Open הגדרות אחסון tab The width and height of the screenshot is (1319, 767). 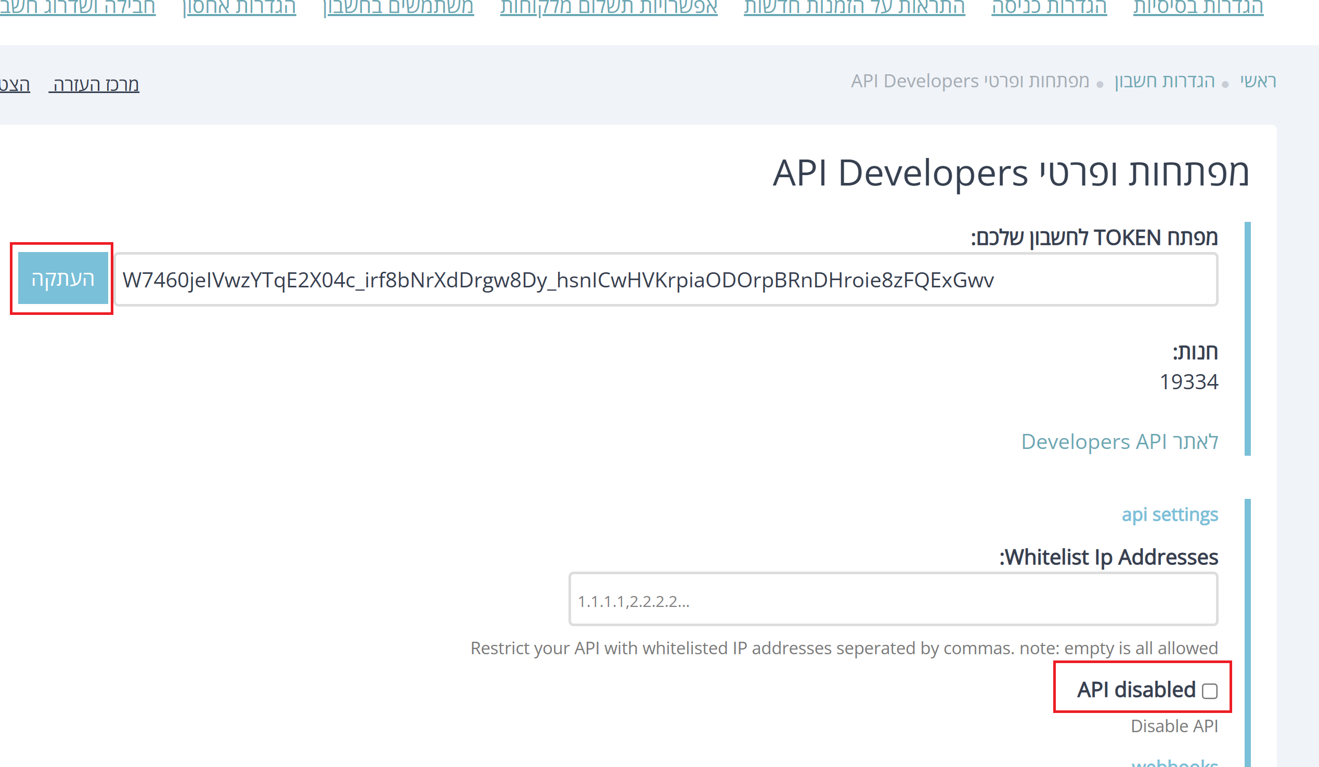(239, 7)
